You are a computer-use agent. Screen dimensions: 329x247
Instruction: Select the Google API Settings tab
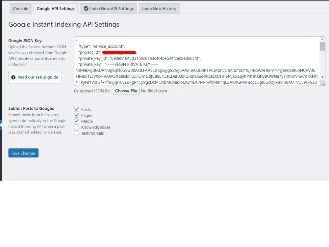[x=55, y=9]
